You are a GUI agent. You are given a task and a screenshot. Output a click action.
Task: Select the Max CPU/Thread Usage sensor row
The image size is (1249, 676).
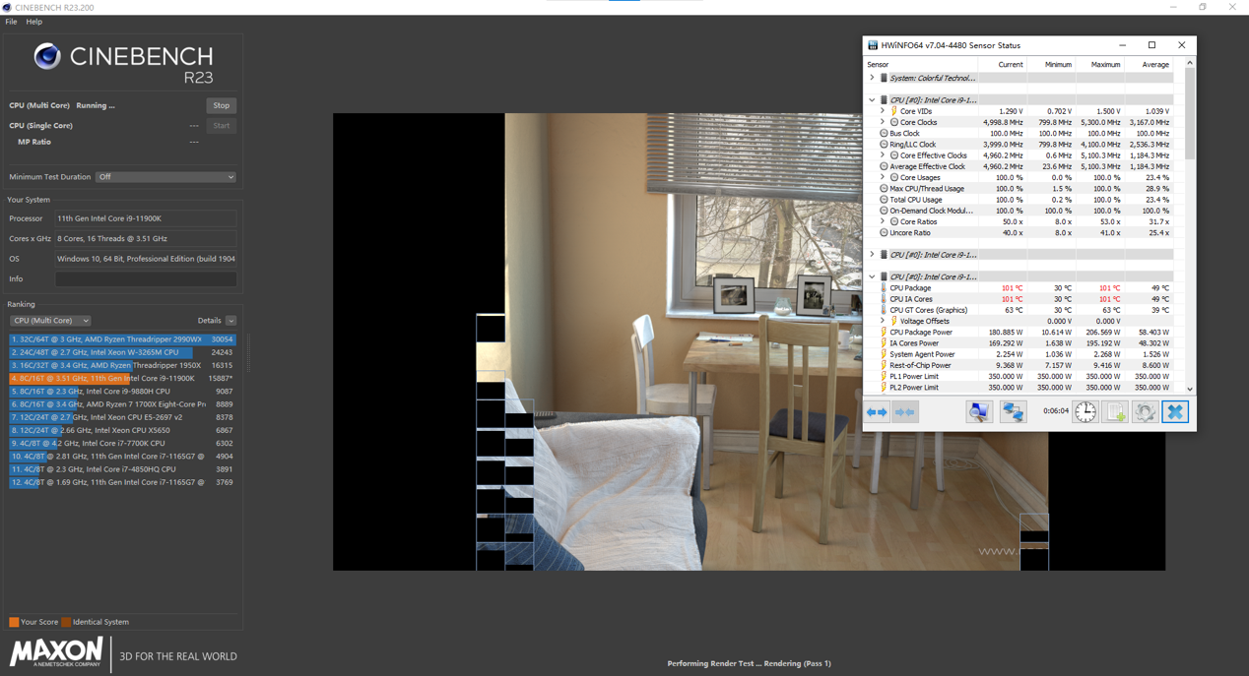[x=1019, y=189]
